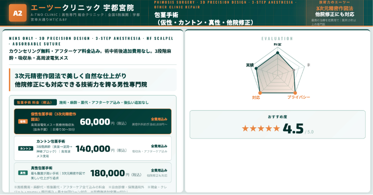Viewport: 373px width, 195px height.
Task: Click the orange A2 clinic logo
Action: coord(17,13)
